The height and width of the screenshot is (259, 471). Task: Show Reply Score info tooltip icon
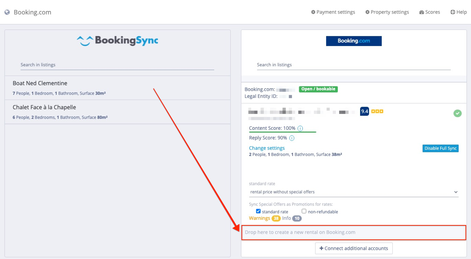tap(292, 138)
